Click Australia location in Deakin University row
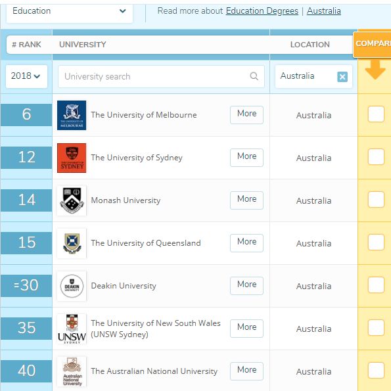The image size is (391, 391). [313, 286]
